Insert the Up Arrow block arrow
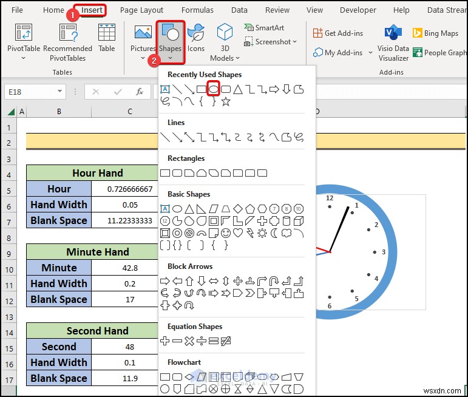 [189, 281]
